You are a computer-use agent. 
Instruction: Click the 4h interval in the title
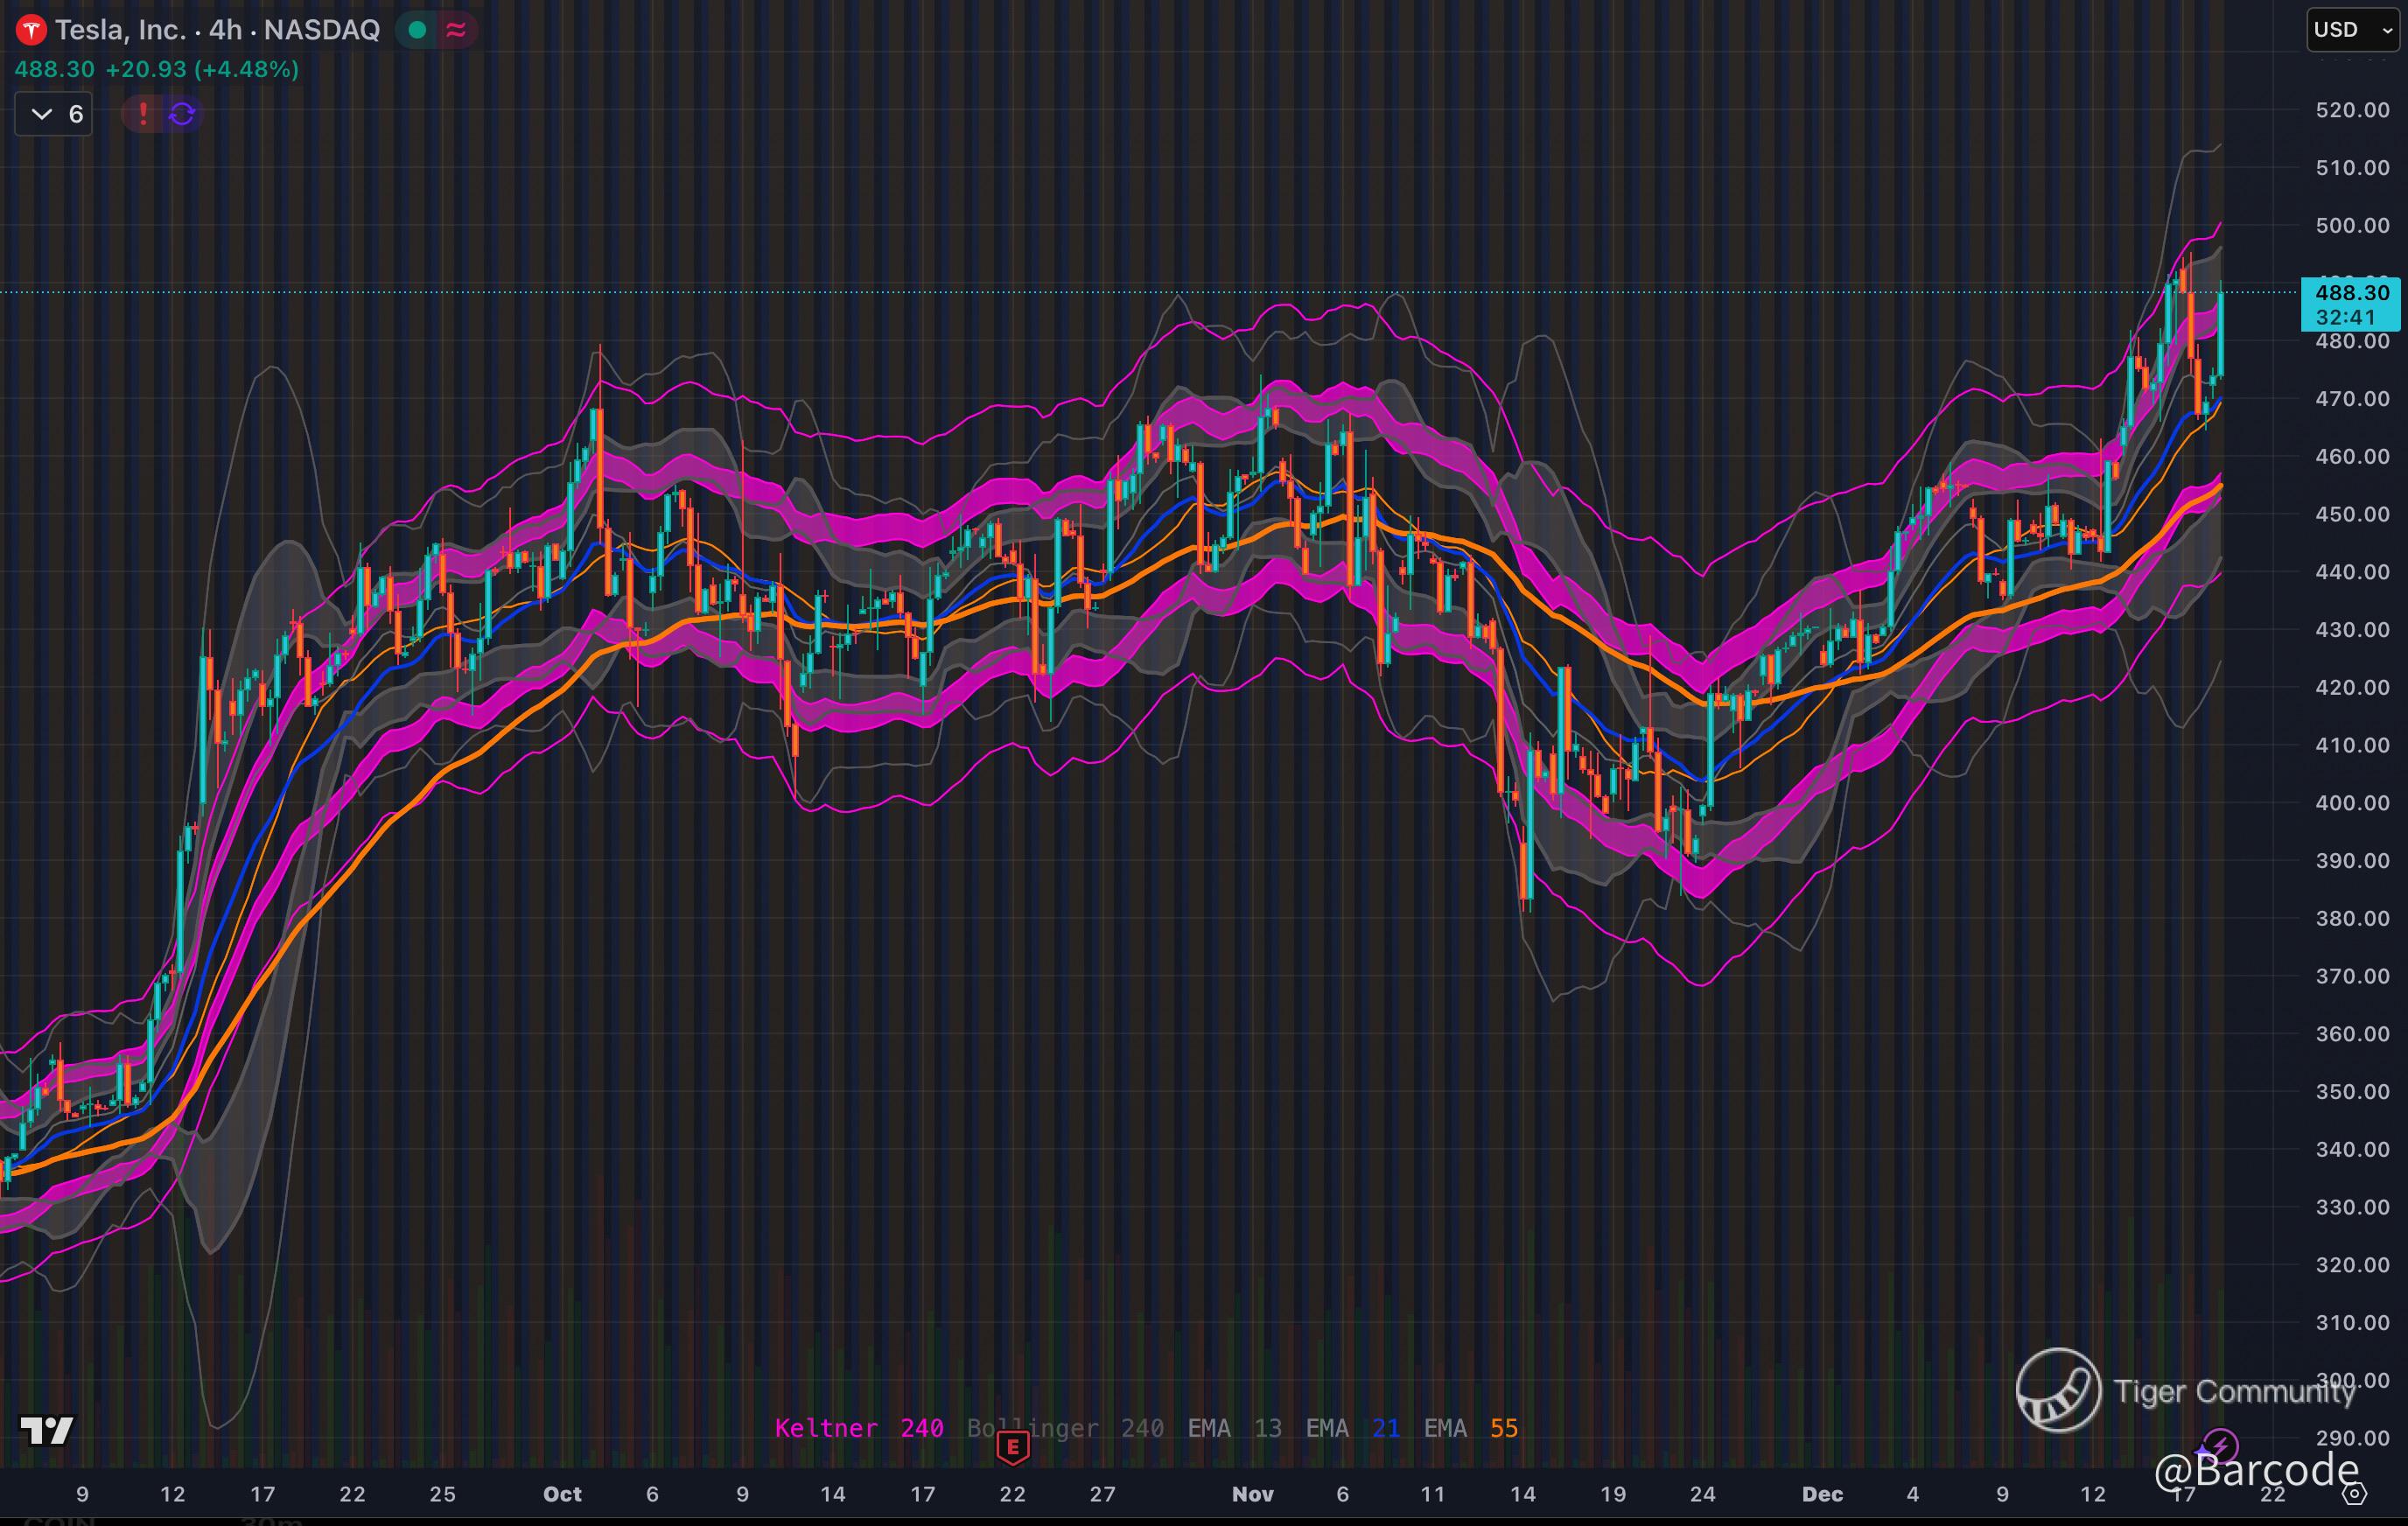pos(225,30)
